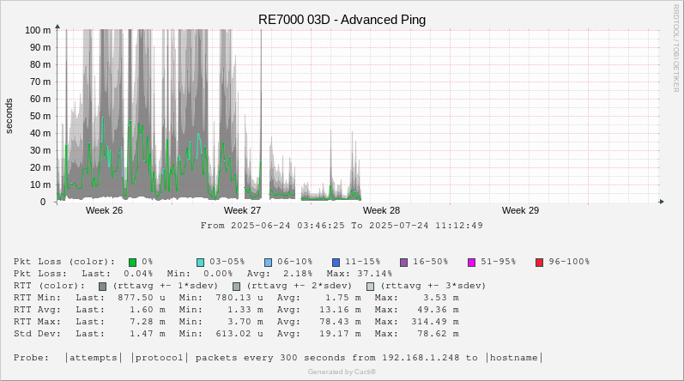The width and height of the screenshot is (684, 381).
Task: Click the rttavg +- 1*sdev gray swatch
Action: 103,286
